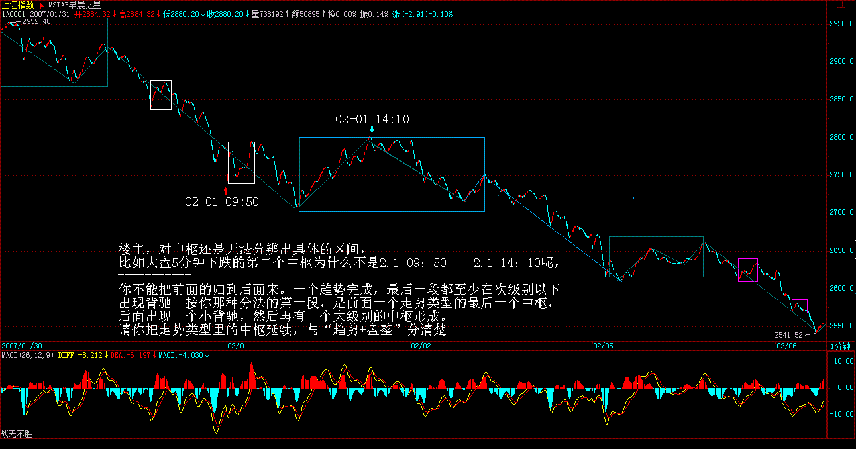Select the 上证指数 index title

point(17,5)
